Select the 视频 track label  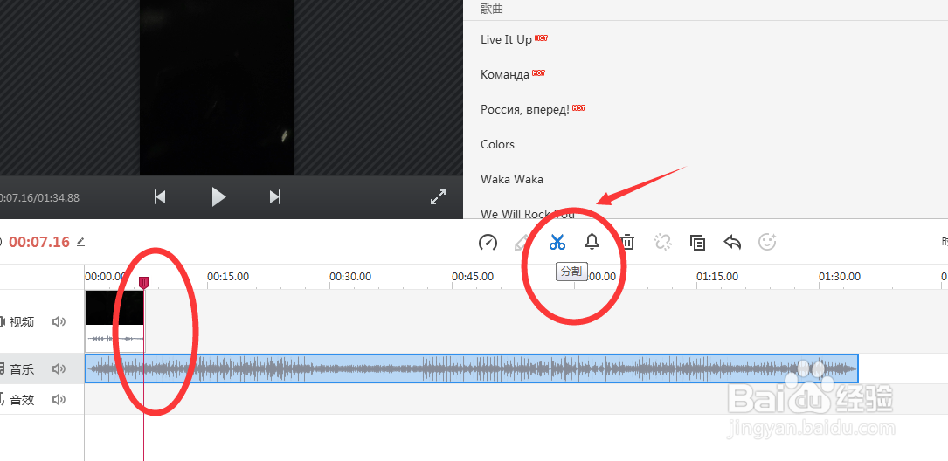pos(22,322)
